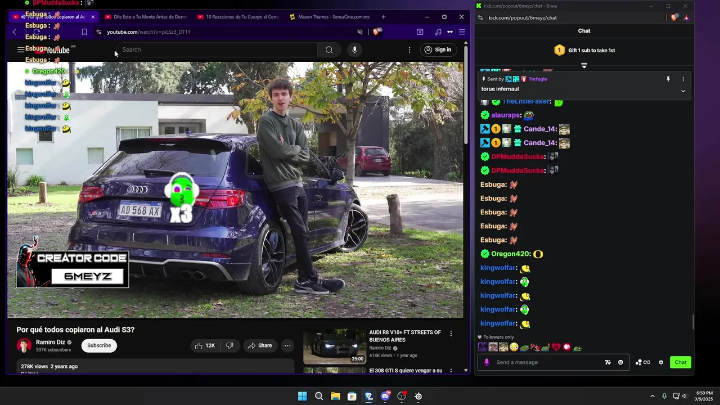Collapse the Kick leaderboard with the downward arrow handle
The width and height of the screenshot is (720, 405).
click(x=584, y=66)
